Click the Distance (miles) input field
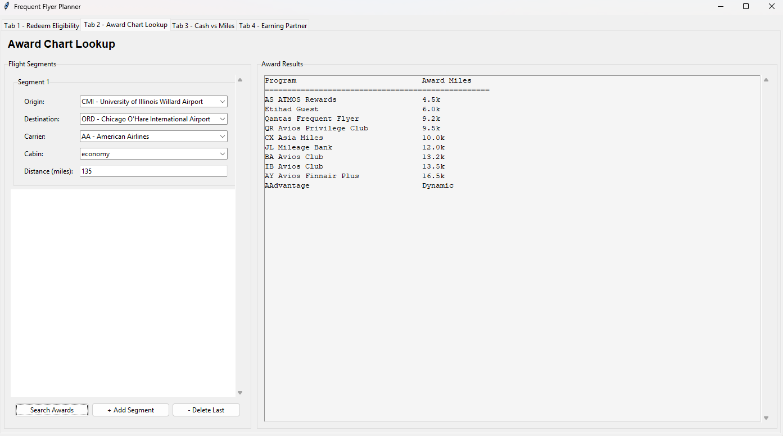This screenshot has width=783, height=436. pyautogui.click(x=153, y=171)
